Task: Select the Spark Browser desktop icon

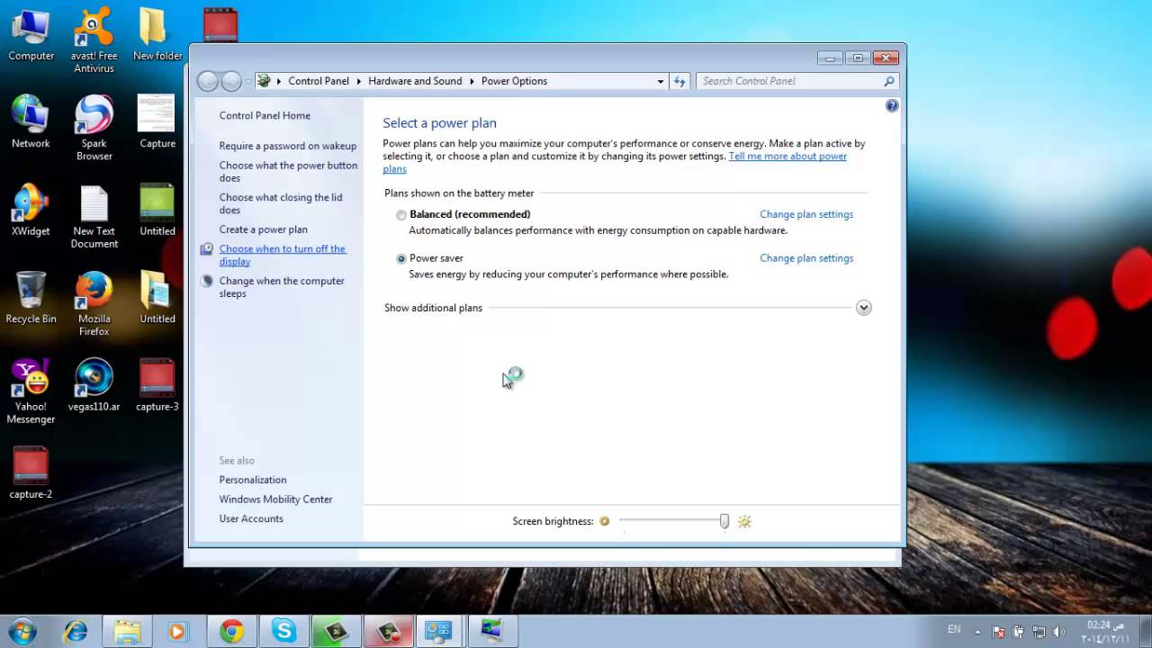Action: (x=94, y=128)
